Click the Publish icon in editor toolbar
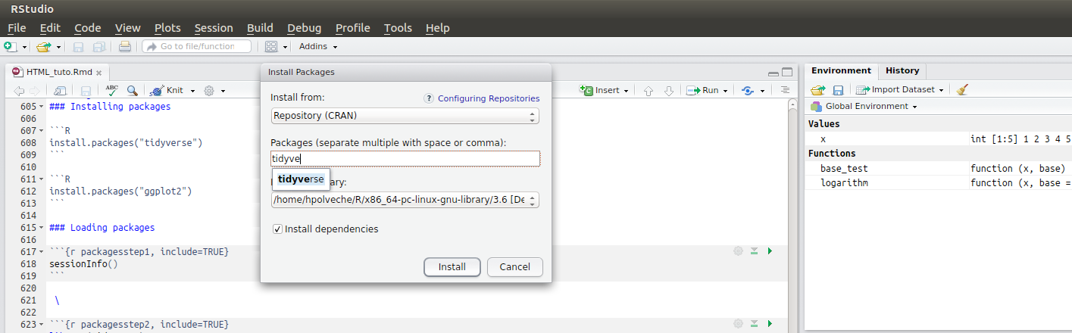 coord(748,91)
